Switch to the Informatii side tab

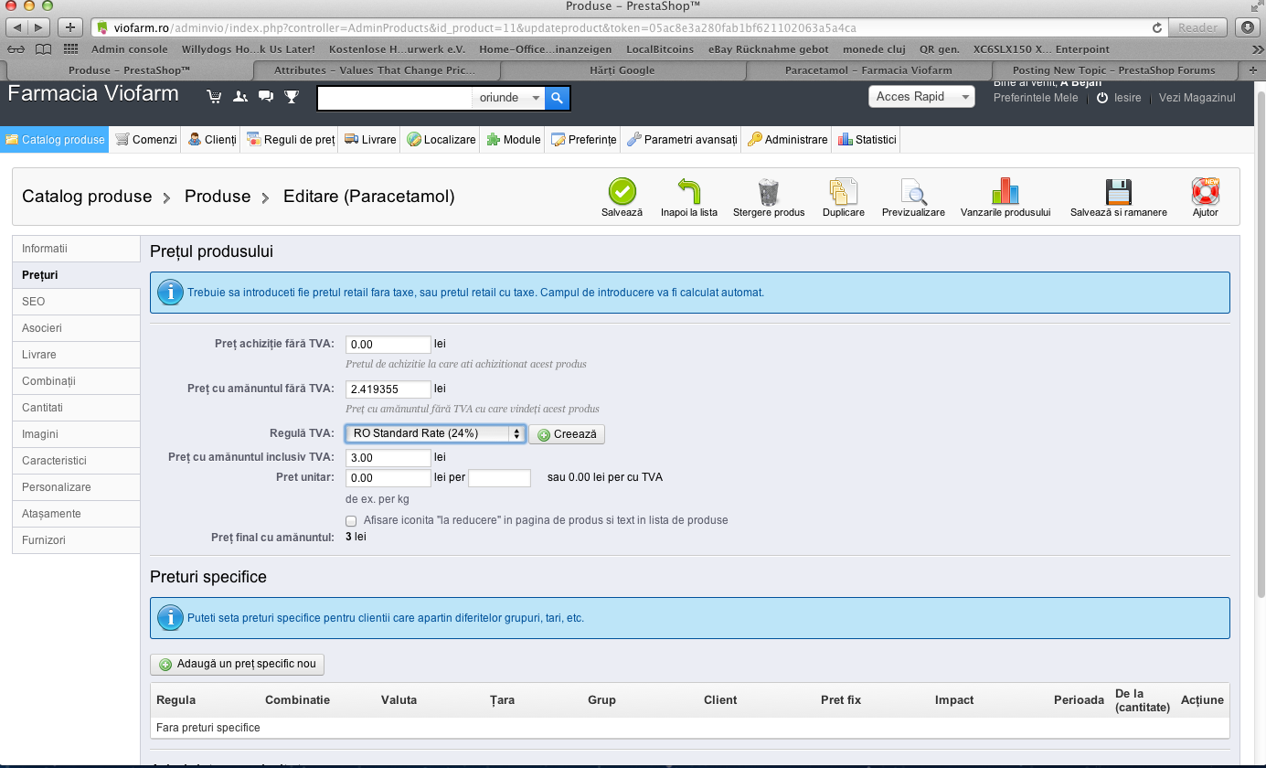point(76,249)
